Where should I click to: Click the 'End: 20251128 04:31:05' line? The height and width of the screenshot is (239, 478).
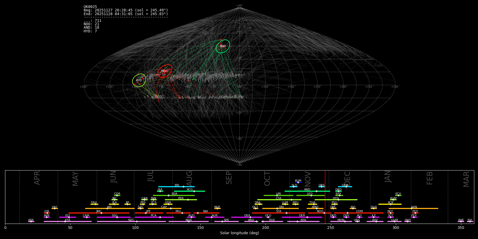click(x=126, y=14)
